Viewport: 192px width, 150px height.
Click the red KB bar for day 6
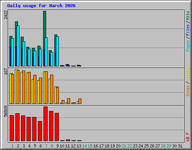(x=40, y=131)
